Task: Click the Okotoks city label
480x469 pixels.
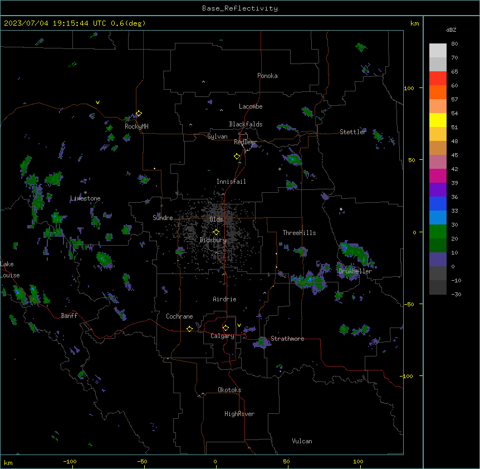Action: point(229,390)
